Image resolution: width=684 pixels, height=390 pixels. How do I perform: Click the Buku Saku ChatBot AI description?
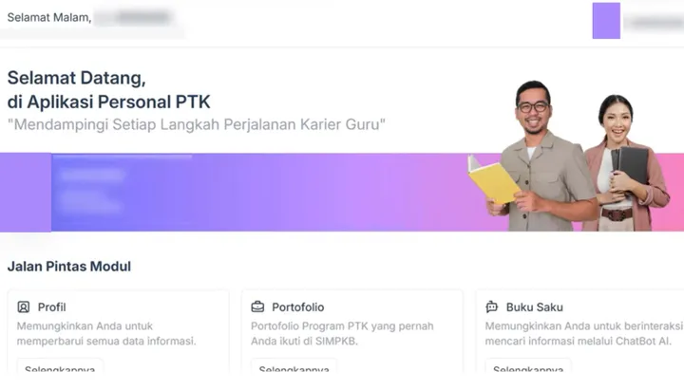[x=583, y=334]
